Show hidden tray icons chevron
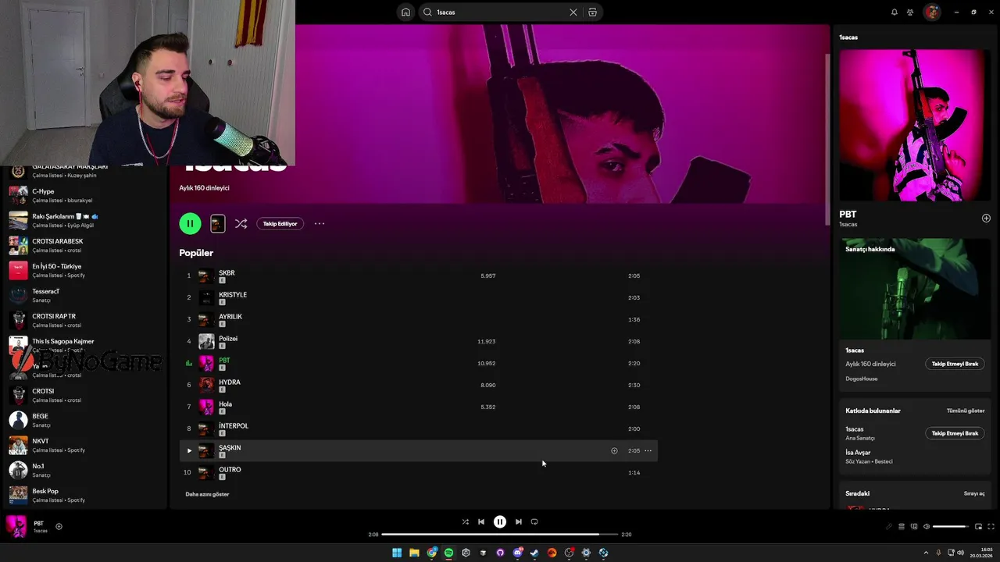 [927, 553]
